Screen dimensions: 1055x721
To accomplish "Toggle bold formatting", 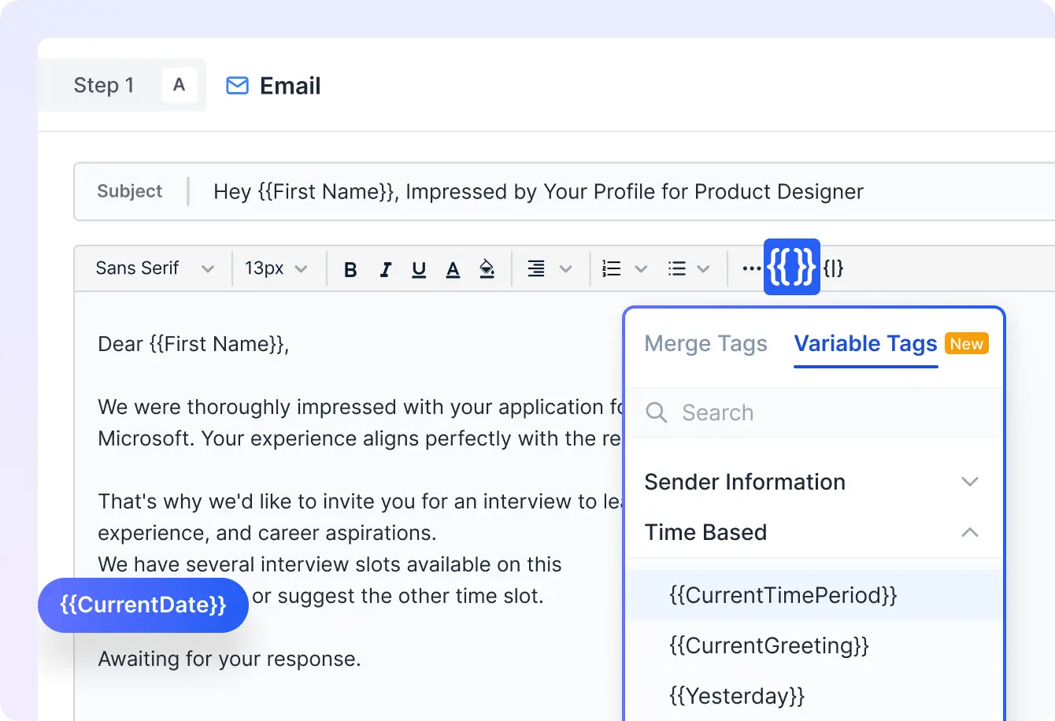I will coord(350,268).
